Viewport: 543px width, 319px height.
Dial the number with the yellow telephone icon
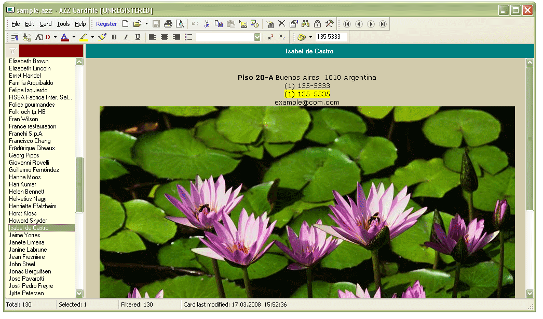(x=302, y=37)
